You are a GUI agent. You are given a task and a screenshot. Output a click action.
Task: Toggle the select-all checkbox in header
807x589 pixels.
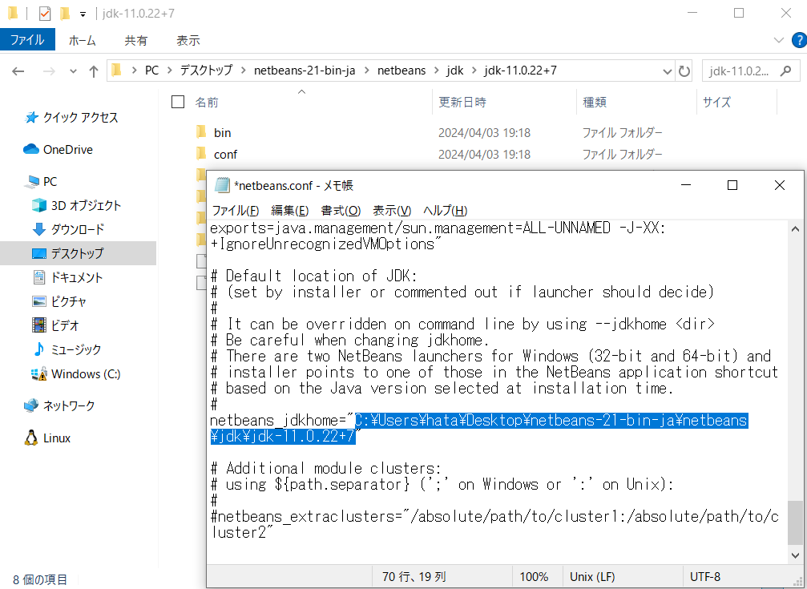[178, 102]
